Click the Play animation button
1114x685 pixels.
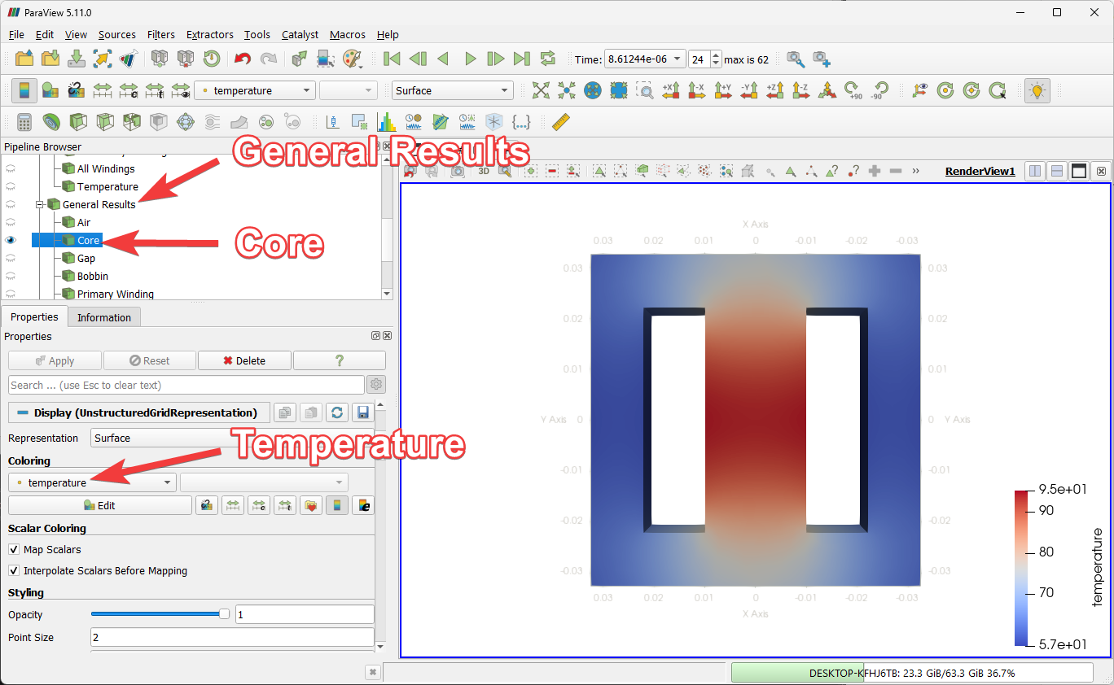coord(470,59)
